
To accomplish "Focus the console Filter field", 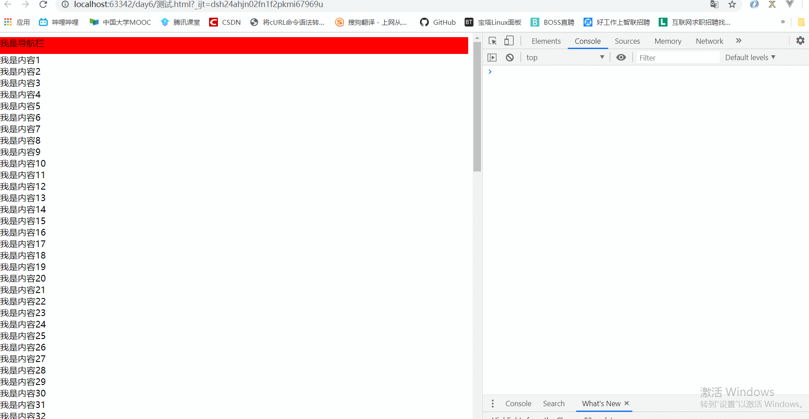I will [678, 57].
